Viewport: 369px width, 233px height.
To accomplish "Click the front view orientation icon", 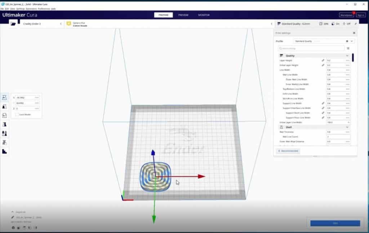I will [x=19, y=228].
